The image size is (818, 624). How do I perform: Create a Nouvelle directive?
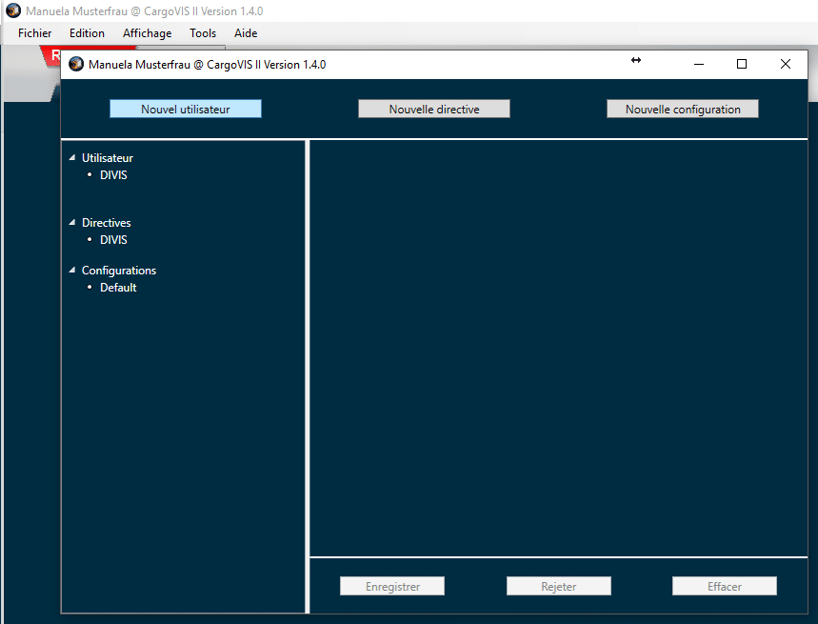434,109
